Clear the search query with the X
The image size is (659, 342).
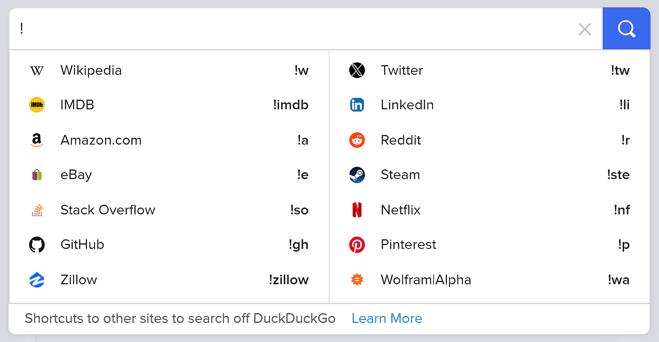[x=585, y=29]
